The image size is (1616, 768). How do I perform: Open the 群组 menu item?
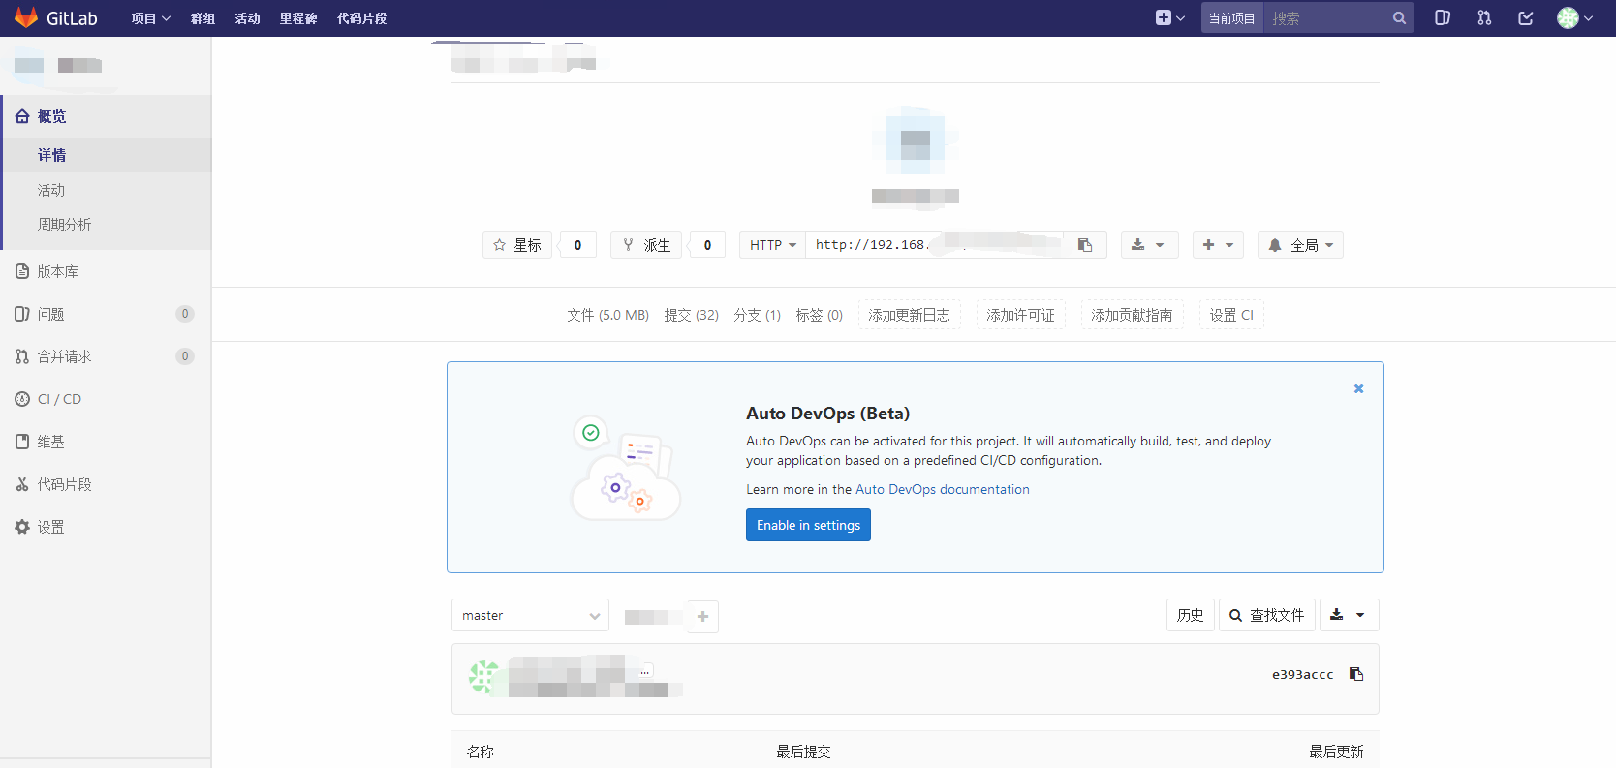tap(202, 18)
